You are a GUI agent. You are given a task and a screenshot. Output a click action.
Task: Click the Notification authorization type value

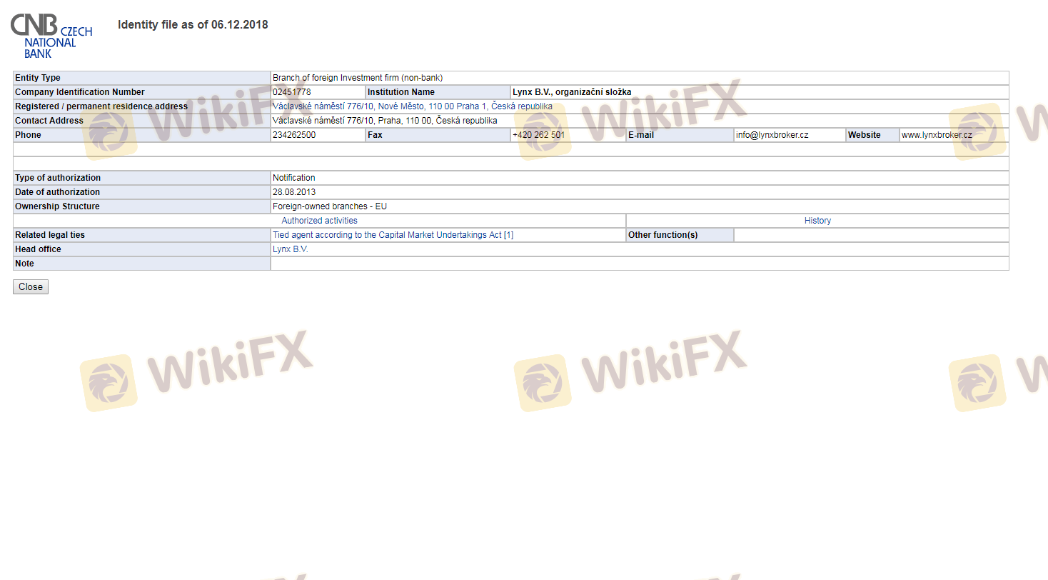tap(293, 178)
